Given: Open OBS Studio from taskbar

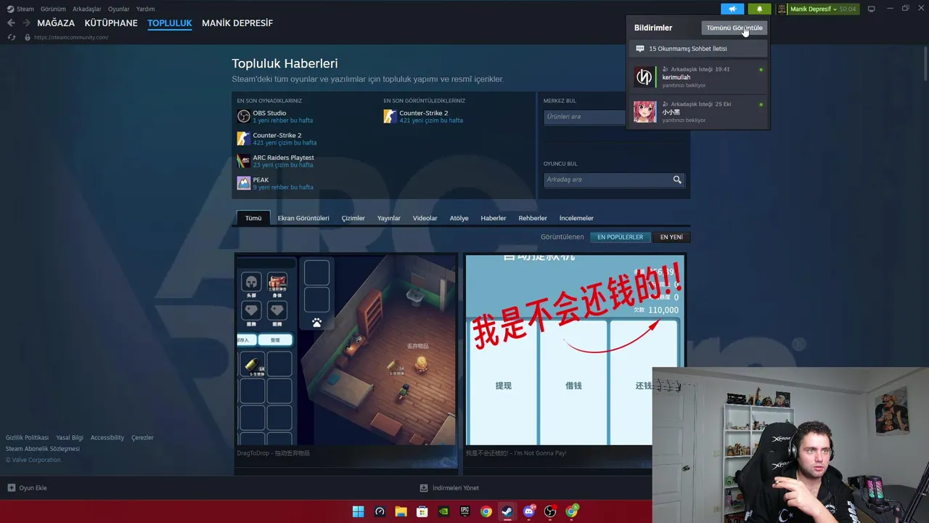Looking at the screenshot, I should tap(550, 511).
